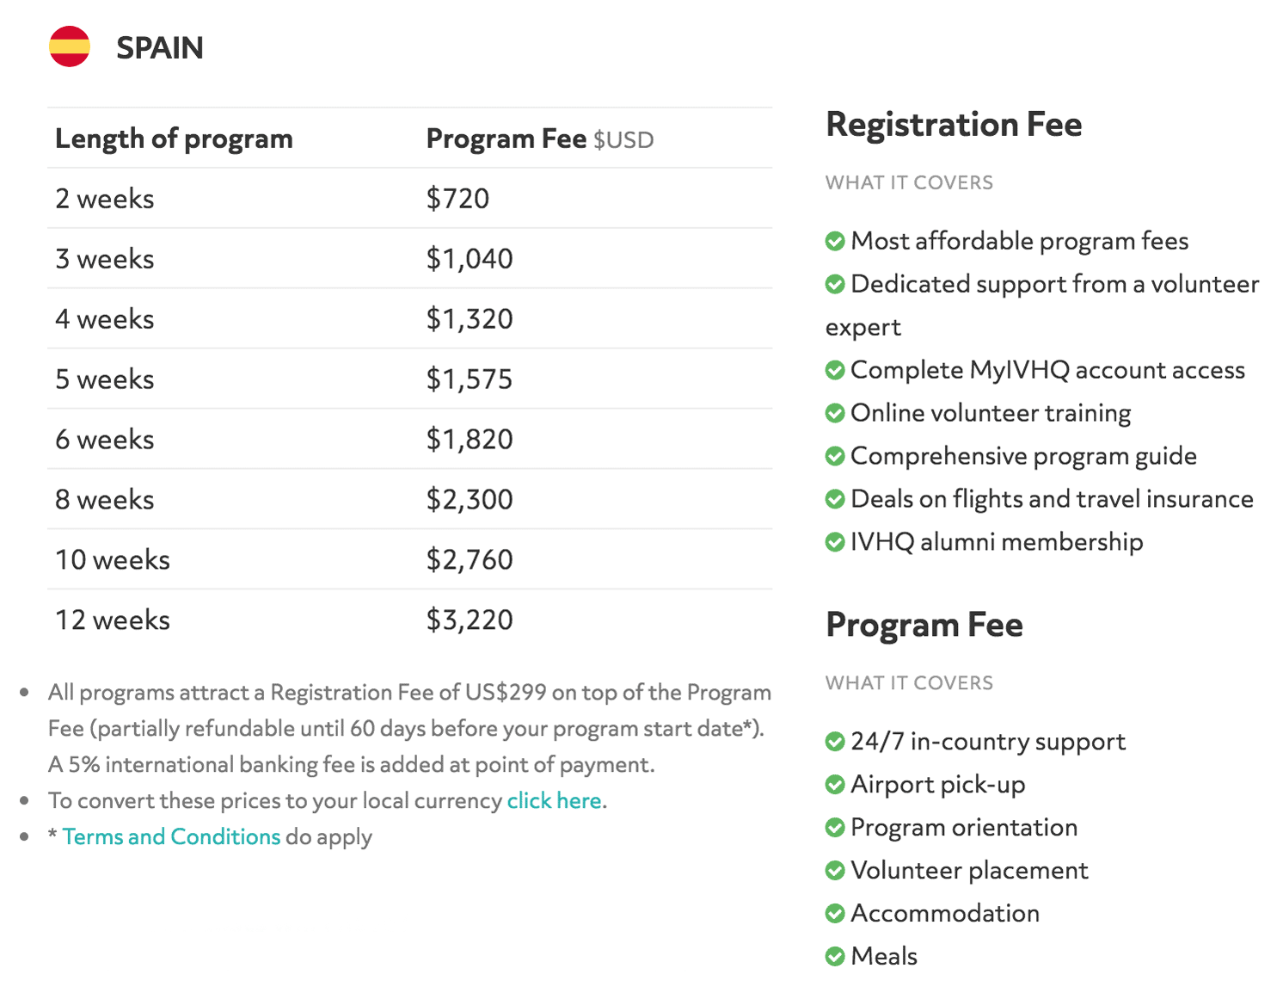This screenshot has height=993, width=1283.
Task: Click the check icon beside Volunteer placement
Action: (x=835, y=871)
